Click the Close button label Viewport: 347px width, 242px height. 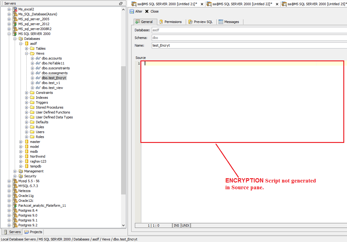(154, 11)
